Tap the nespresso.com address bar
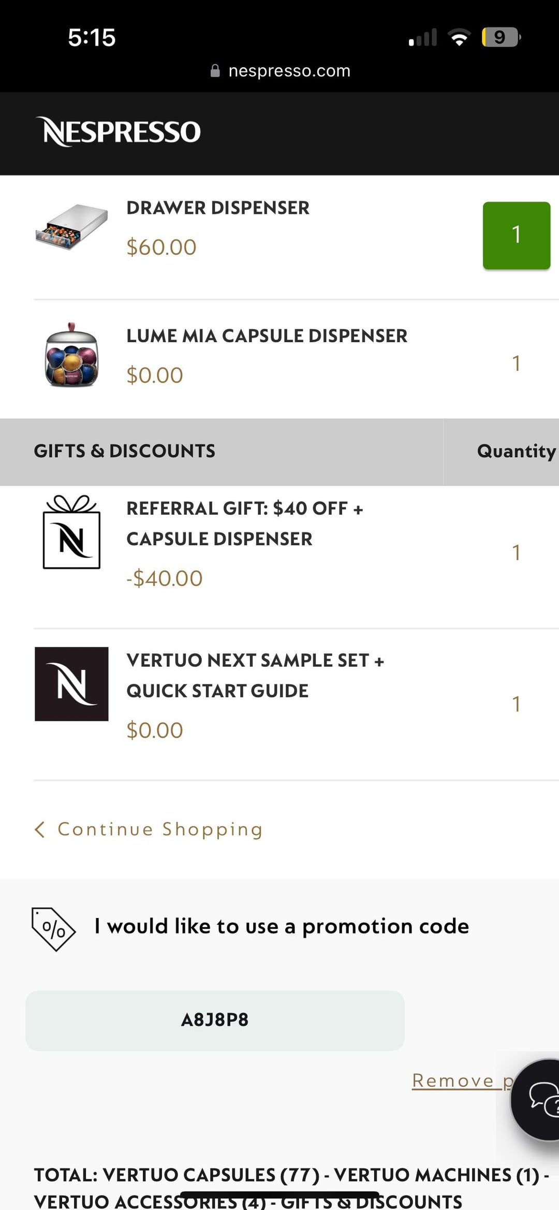 tap(289, 71)
